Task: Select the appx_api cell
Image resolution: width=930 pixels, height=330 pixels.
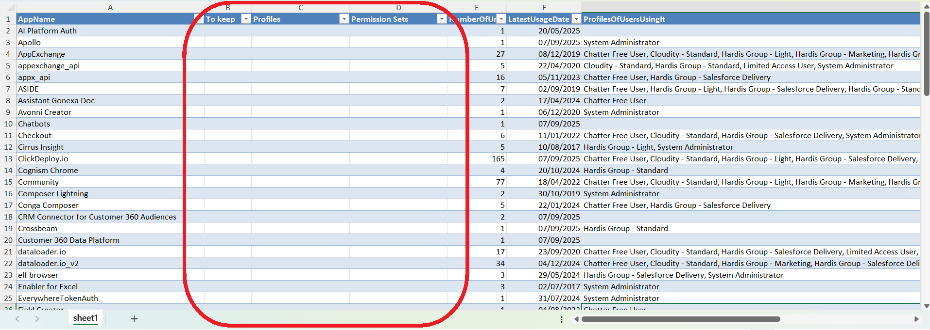Action: pyautogui.click(x=110, y=77)
